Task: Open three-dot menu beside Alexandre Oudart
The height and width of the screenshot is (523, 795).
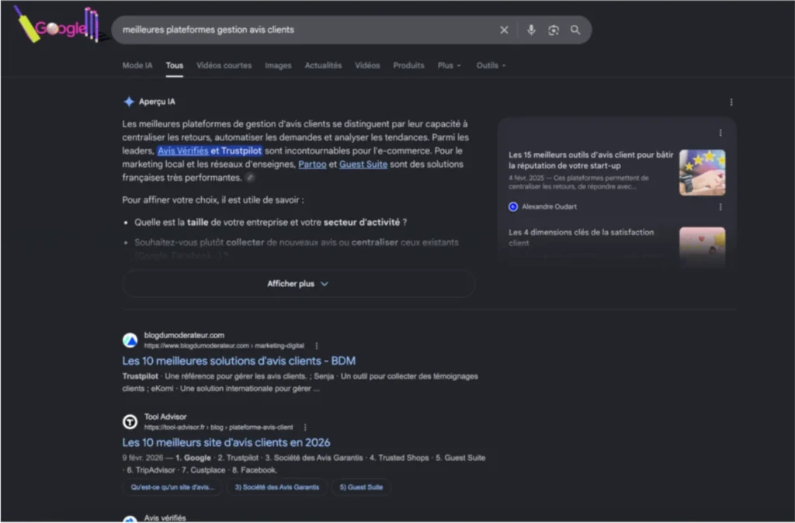Action: click(720, 206)
